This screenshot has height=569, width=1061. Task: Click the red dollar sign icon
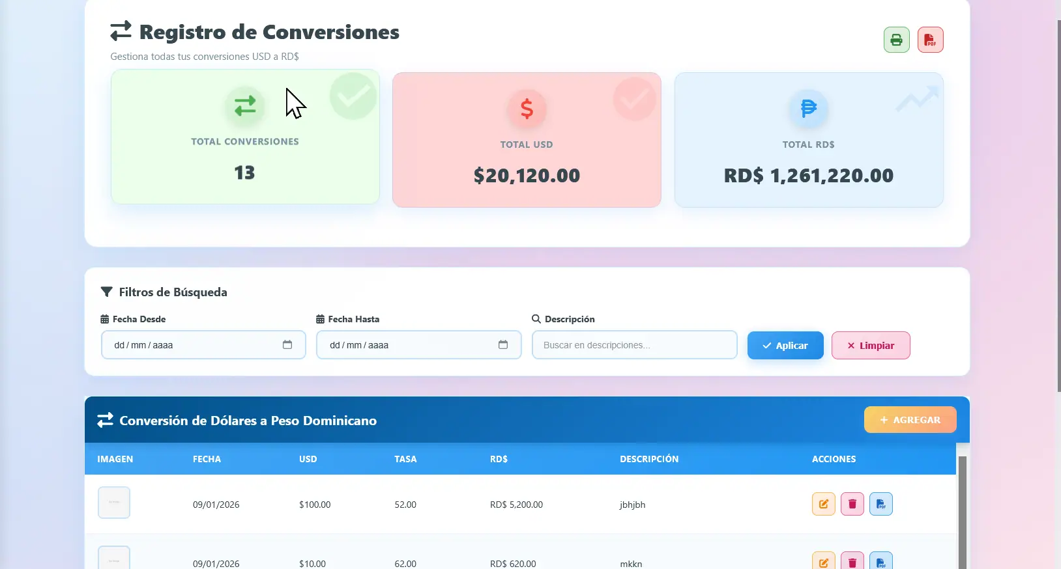pos(527,108)
